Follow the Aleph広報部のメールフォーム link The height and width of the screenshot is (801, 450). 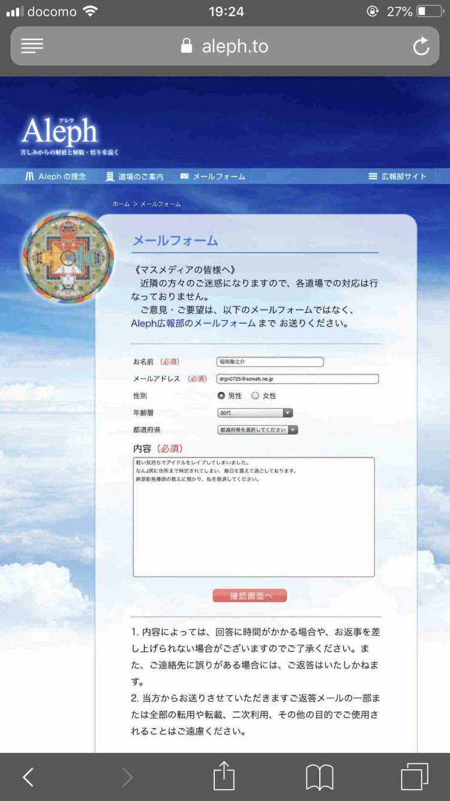(x=193, y=323)
